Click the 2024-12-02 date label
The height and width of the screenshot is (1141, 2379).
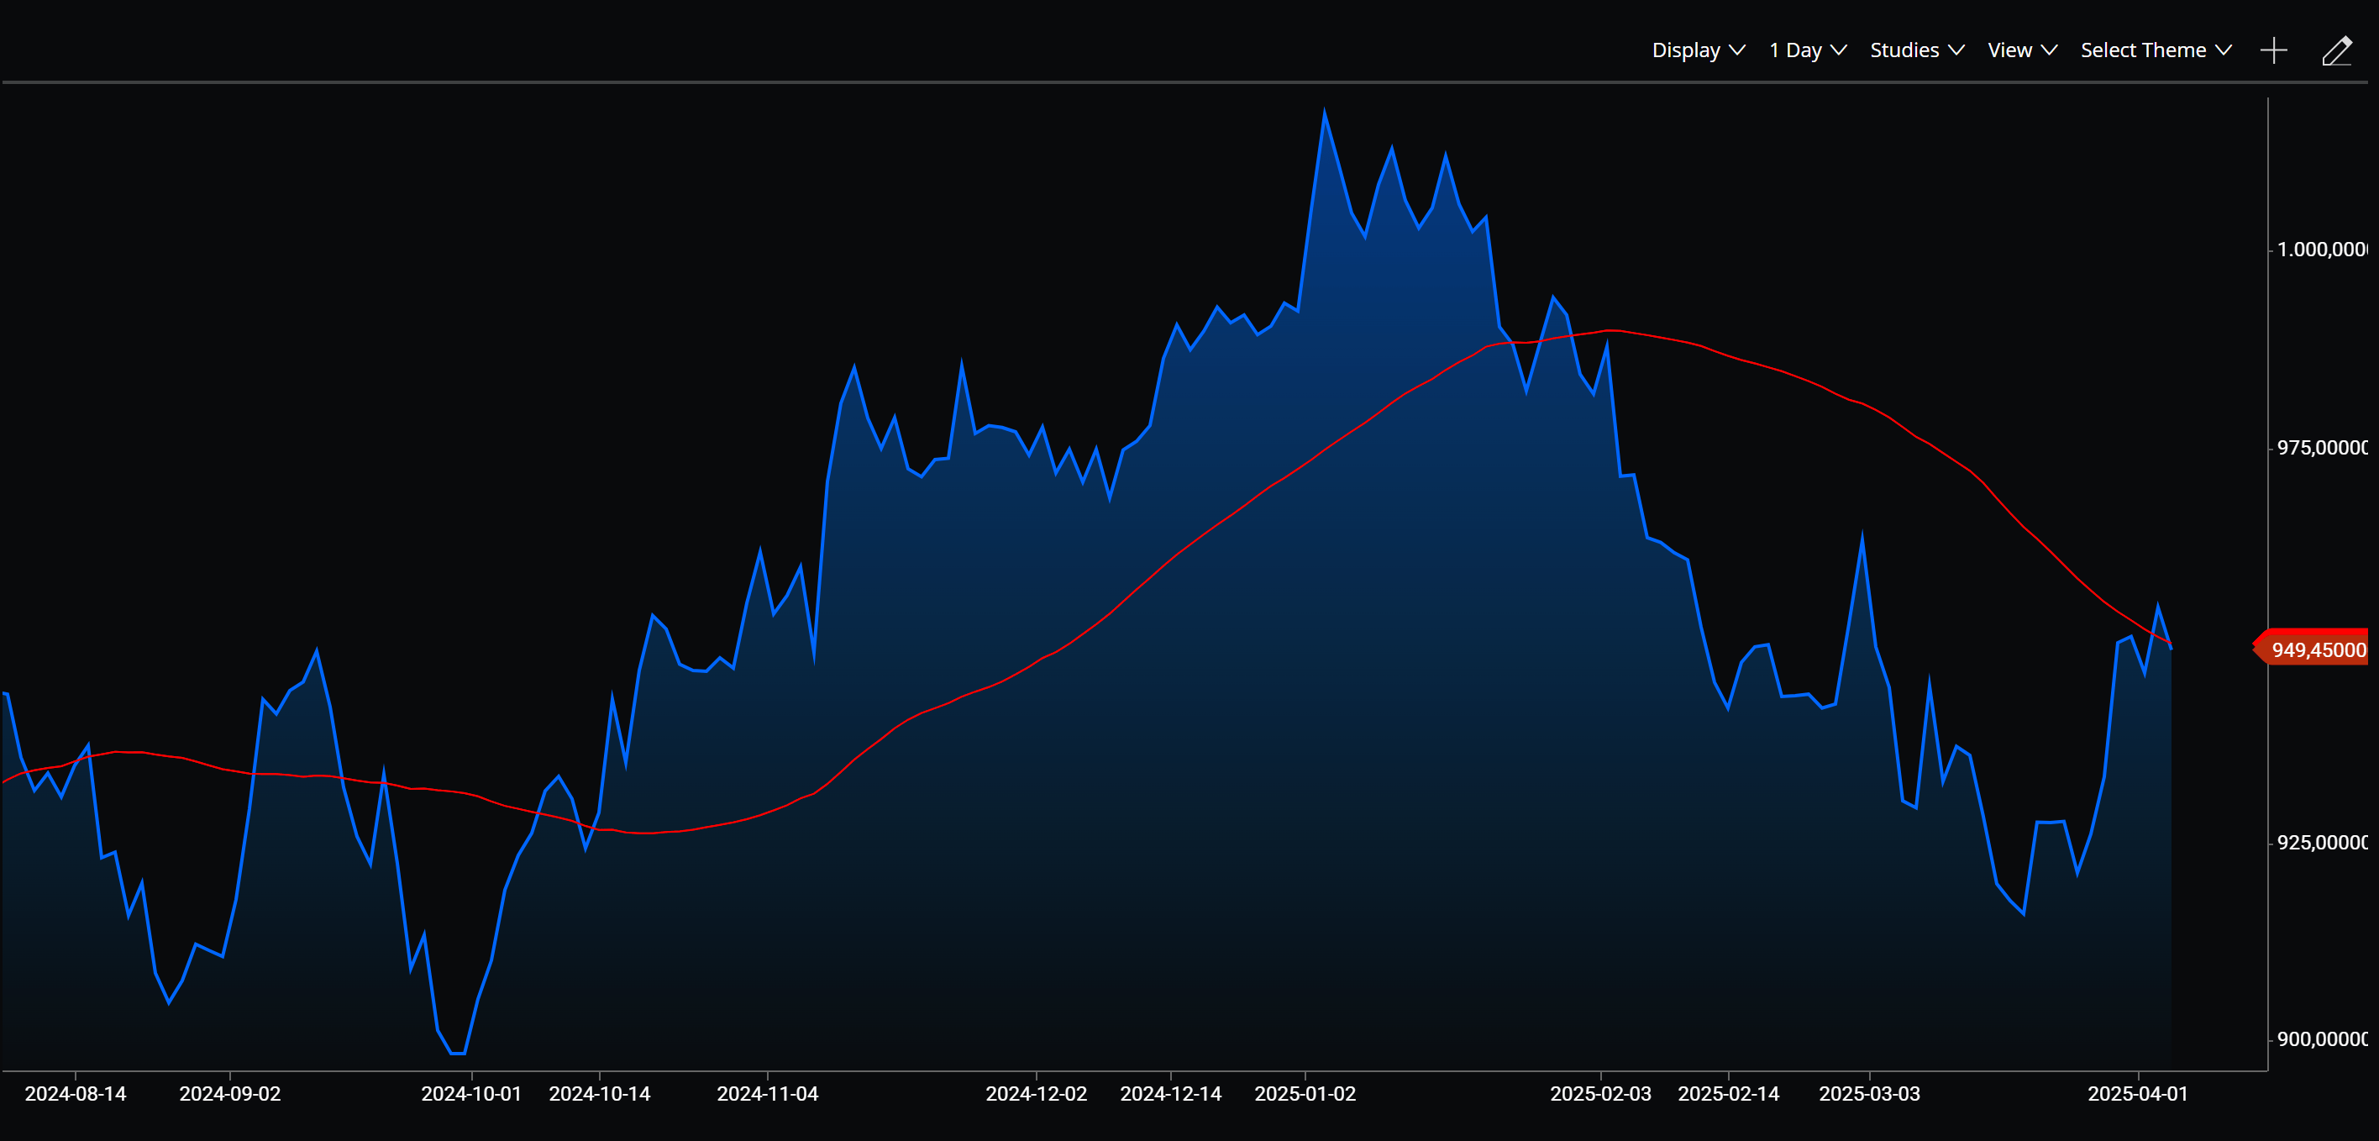1037,1094
